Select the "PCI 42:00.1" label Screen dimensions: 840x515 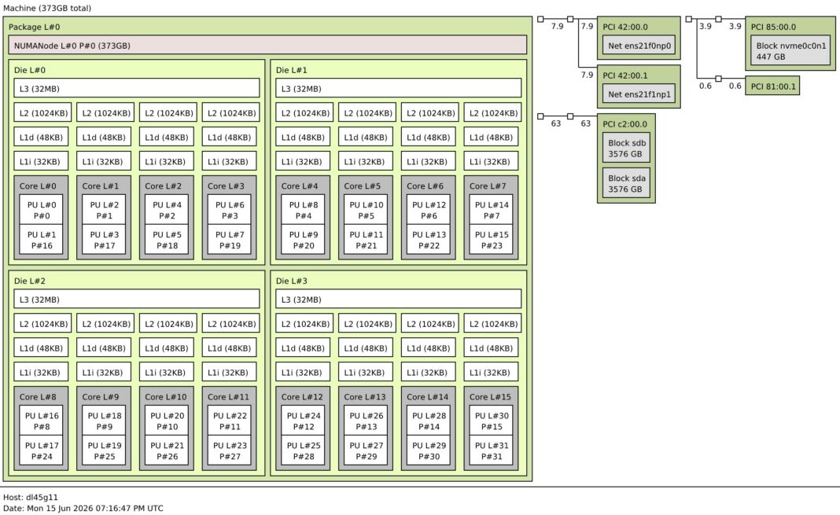pos(625,75)
